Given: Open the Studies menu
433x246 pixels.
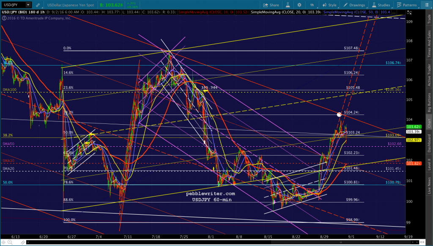Looking at the screenshot, I should pyautogui.click(x=381, y=5).
